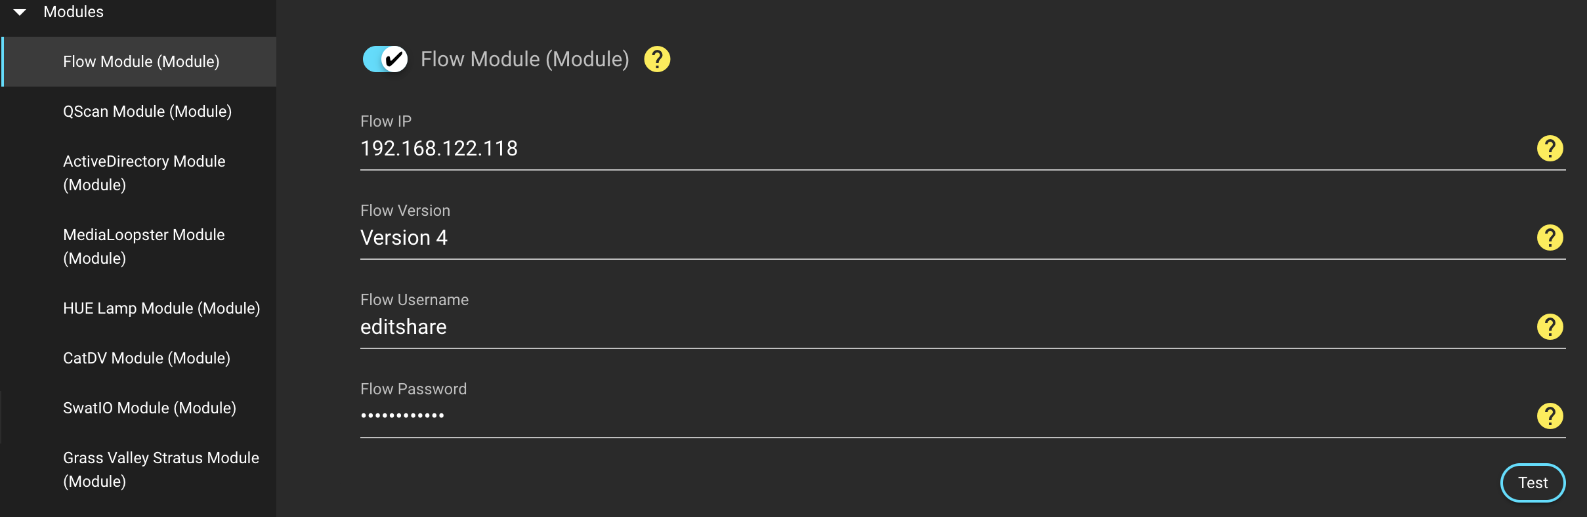The width and height of the screenshot is (1587, 517).
Task: Click the Flow IP input field
Action: [919, 149]
